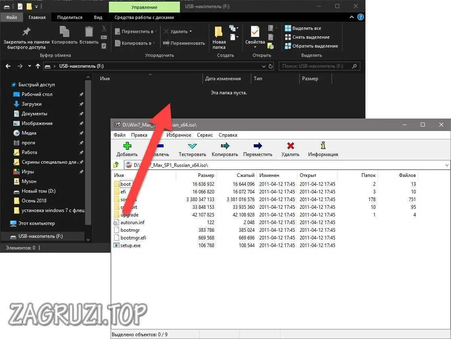Sort Explorer list by Тип column
The width and height of the screenshot is (451, 339).
[x=275, y=79]
